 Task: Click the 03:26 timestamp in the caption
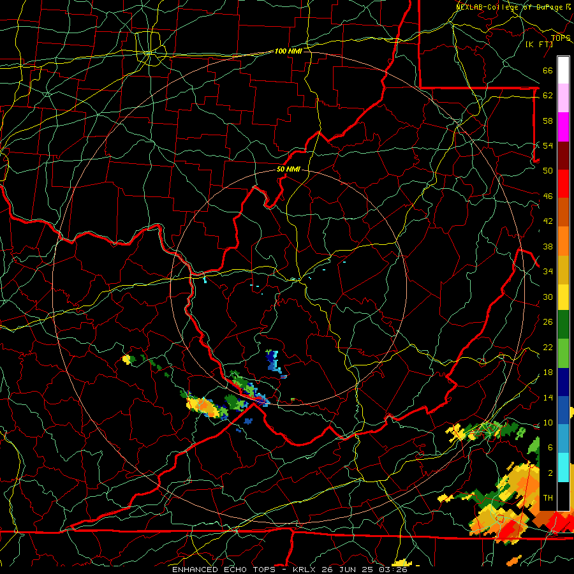(x=394, y=570)
